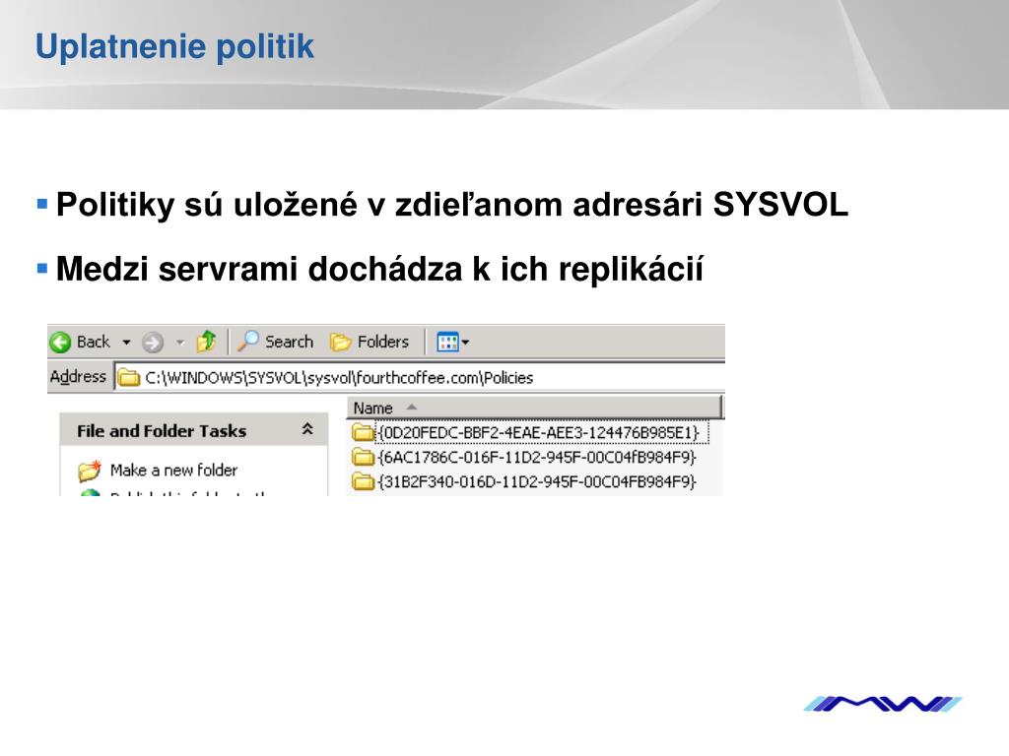
Task: Click the Up one level folder icon
Action: point(207,342)
